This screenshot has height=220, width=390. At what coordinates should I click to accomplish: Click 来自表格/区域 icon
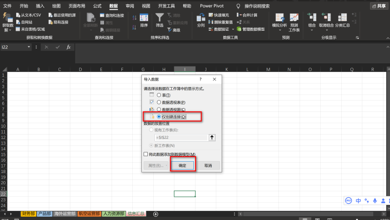click(x=18, y=29)
